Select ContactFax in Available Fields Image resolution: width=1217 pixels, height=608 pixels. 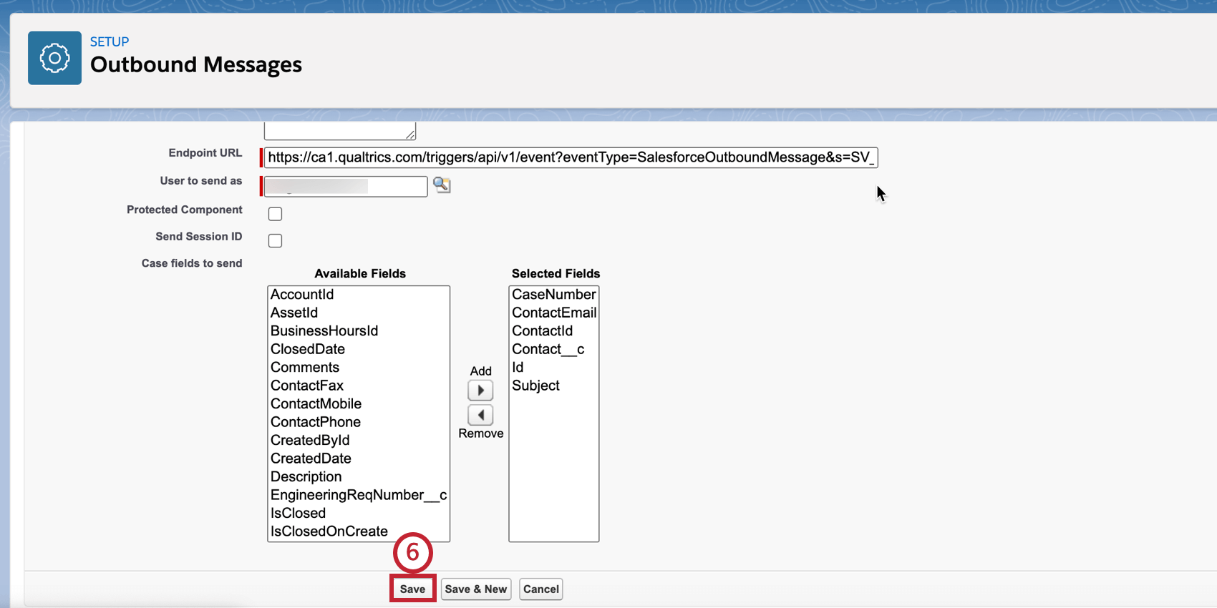coord(359,386)
